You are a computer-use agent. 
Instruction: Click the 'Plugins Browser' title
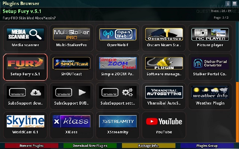pyautogui.click(x=21, y=3)
